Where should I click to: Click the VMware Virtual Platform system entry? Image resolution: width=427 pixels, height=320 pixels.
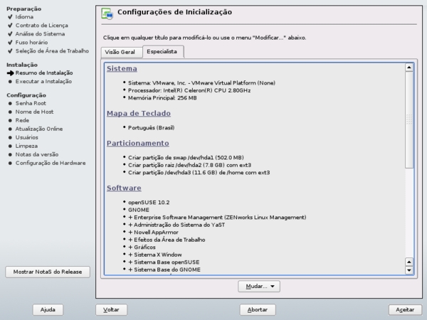(x=201, y=83)
